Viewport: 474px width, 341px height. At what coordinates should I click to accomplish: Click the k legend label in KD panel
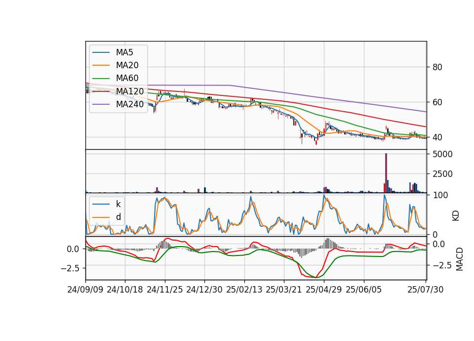point(118,204)
